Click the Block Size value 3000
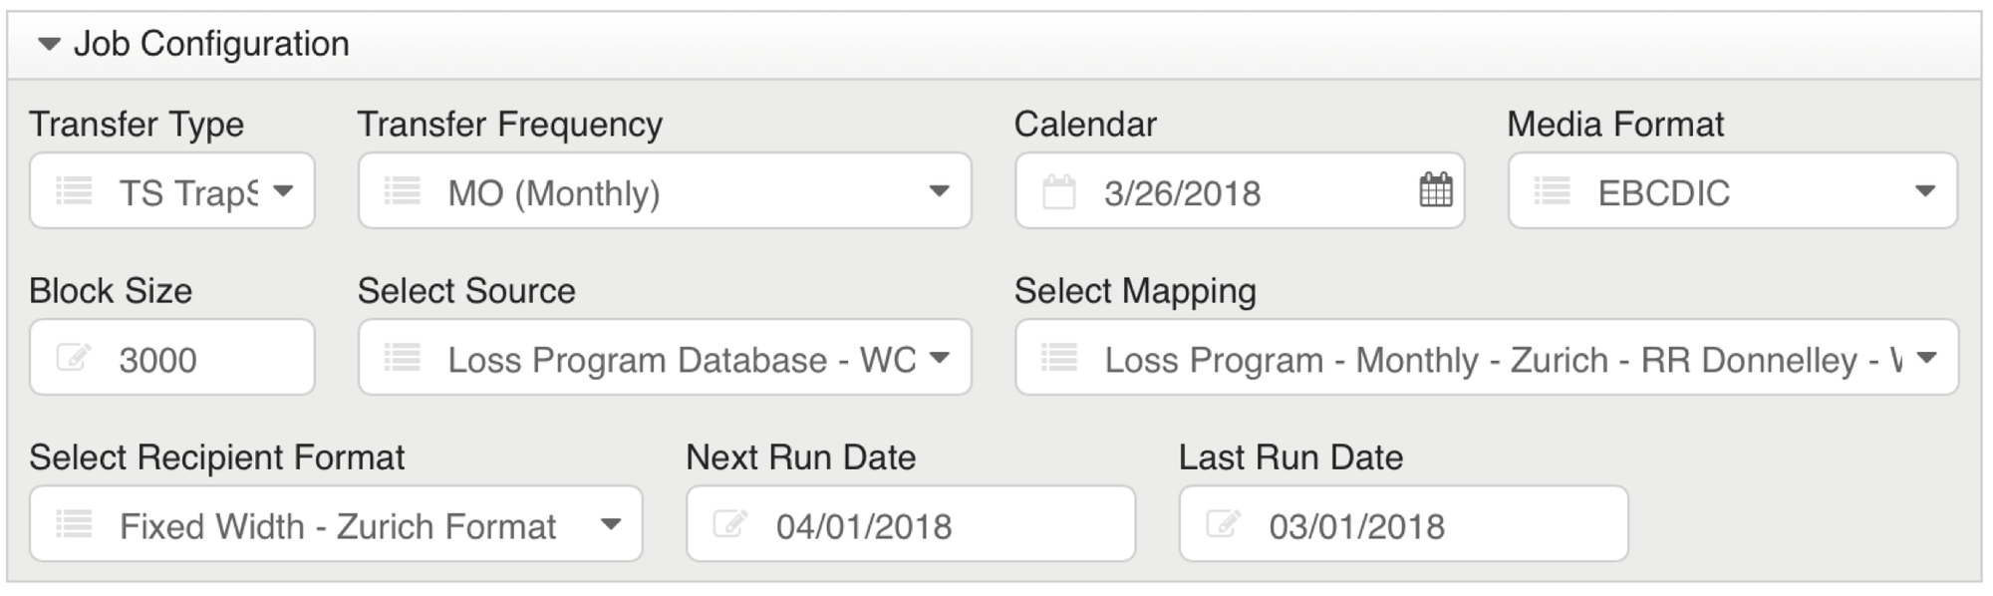1993x596 pixels. pos(158,360)
